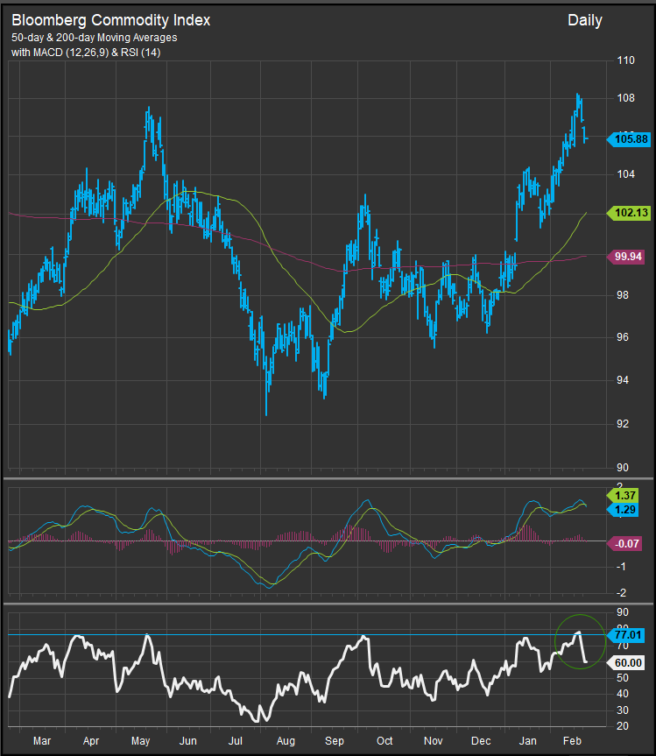Viewport: 656px width, 756px height.
Task: Click the Mar month label
Action: pyautogui.click(x=42, y=741)
